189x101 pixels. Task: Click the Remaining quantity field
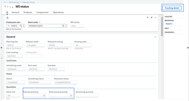pos(87,95)
